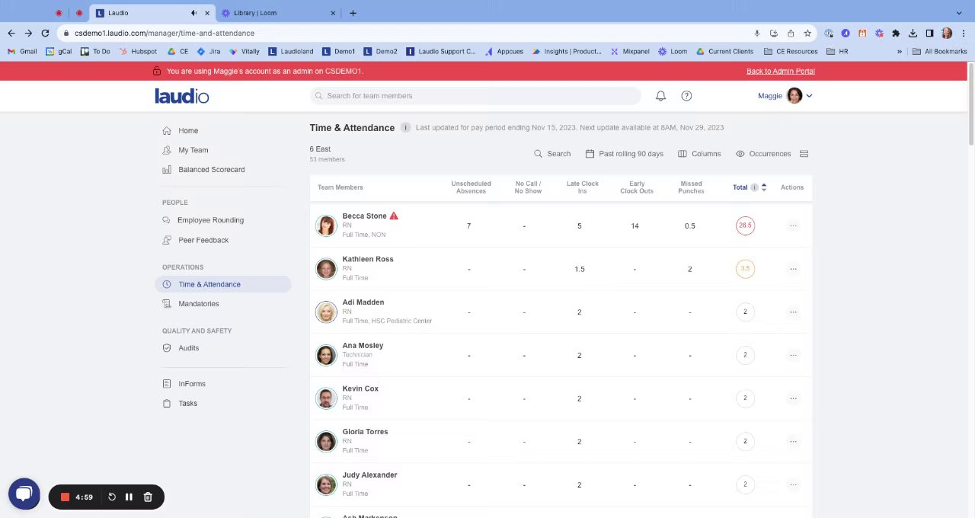Open Becca Stone's actions ellipsis
The image size is (975, 518).
pos(793,225)
